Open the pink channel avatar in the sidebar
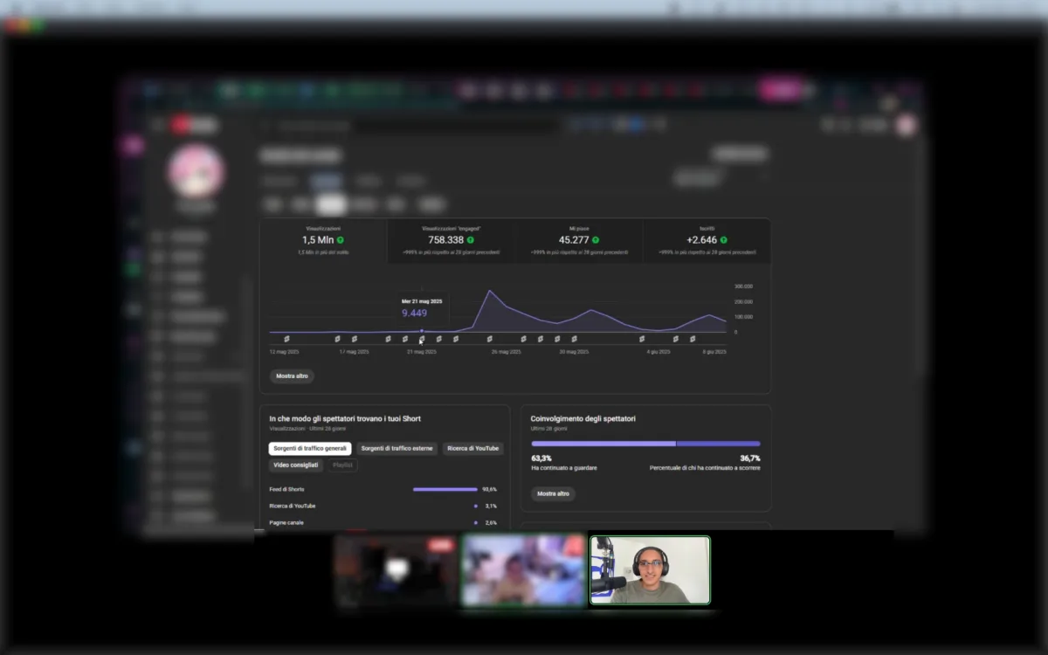This screenshot has height=655, width=1048. pyautogui.click(x=196, y=171)
